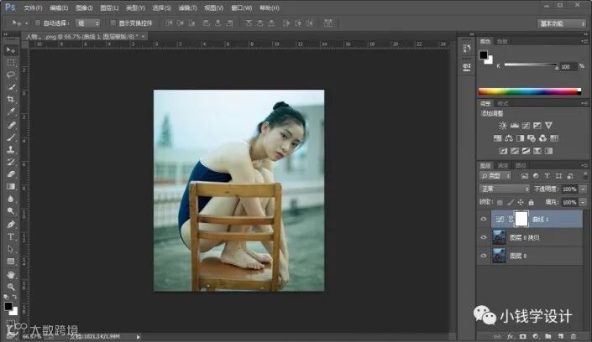Toggle lock image pixels (brush icon)
The width and height of the screenshot is (592, 342).
[510, 203]
